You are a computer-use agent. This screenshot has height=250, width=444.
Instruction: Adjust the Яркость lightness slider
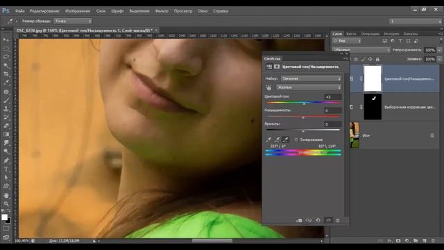point(303,131)
